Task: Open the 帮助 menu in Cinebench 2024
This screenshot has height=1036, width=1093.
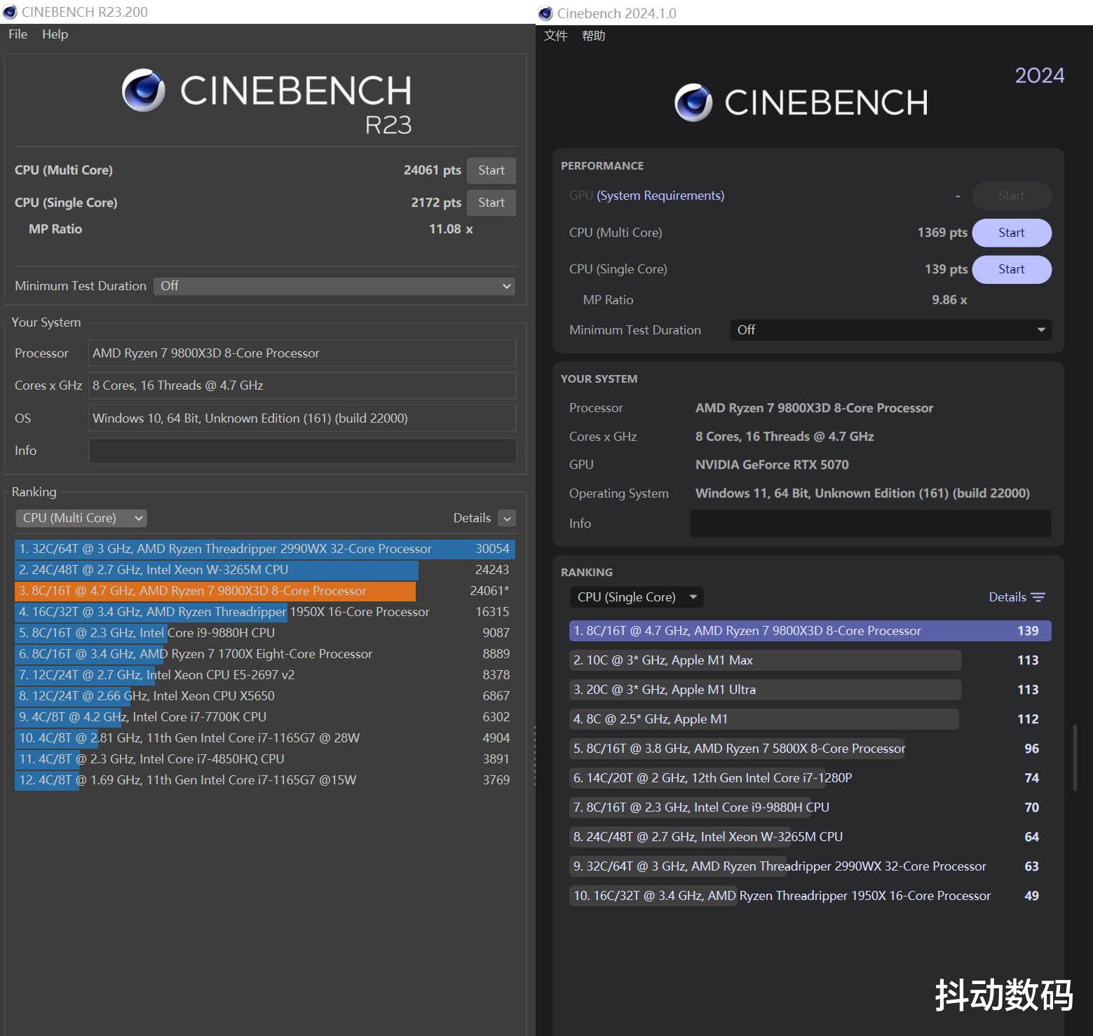Action: (x=593, y=36)
